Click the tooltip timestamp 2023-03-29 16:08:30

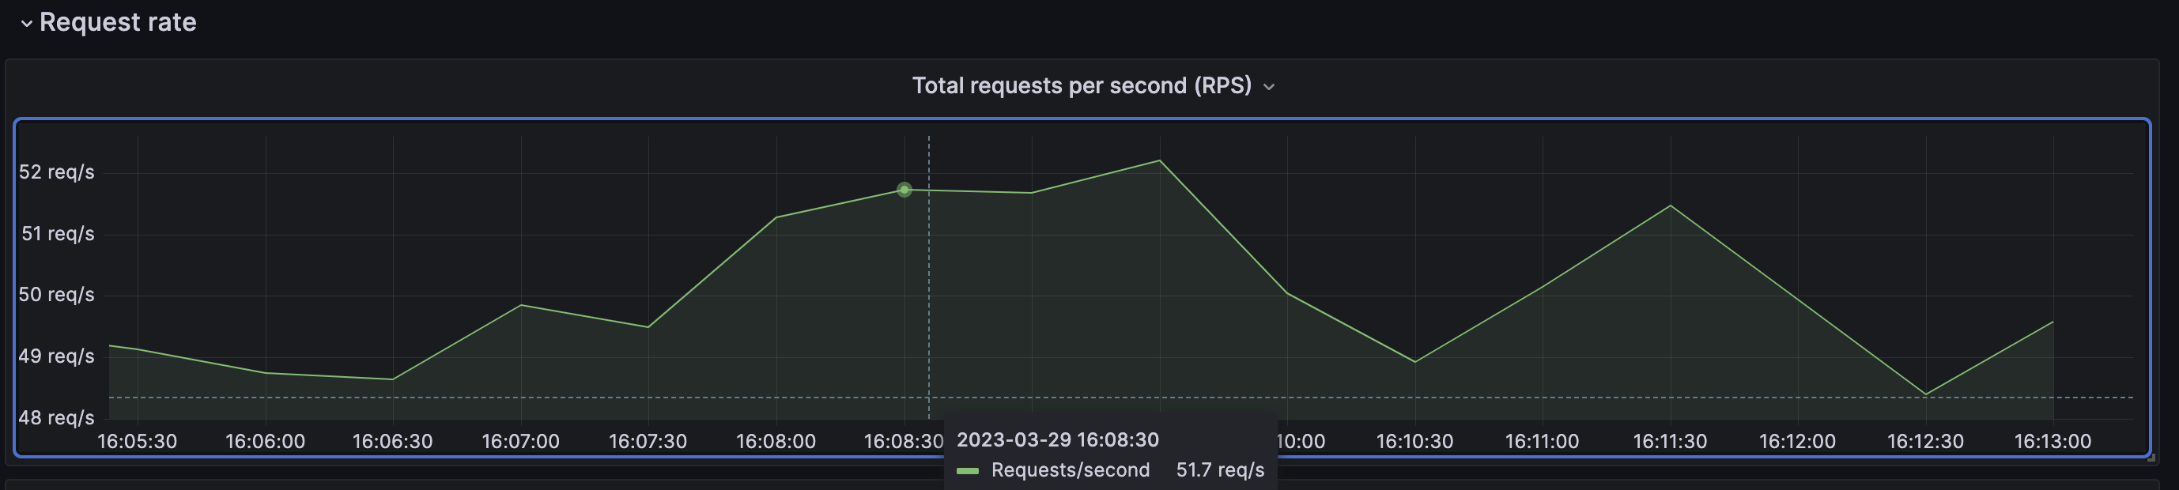pos(1057,439)
